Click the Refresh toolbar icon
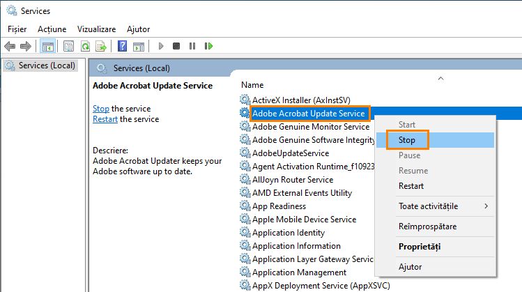The width and height of the screenshot is (522, 292). coord(85,46)
